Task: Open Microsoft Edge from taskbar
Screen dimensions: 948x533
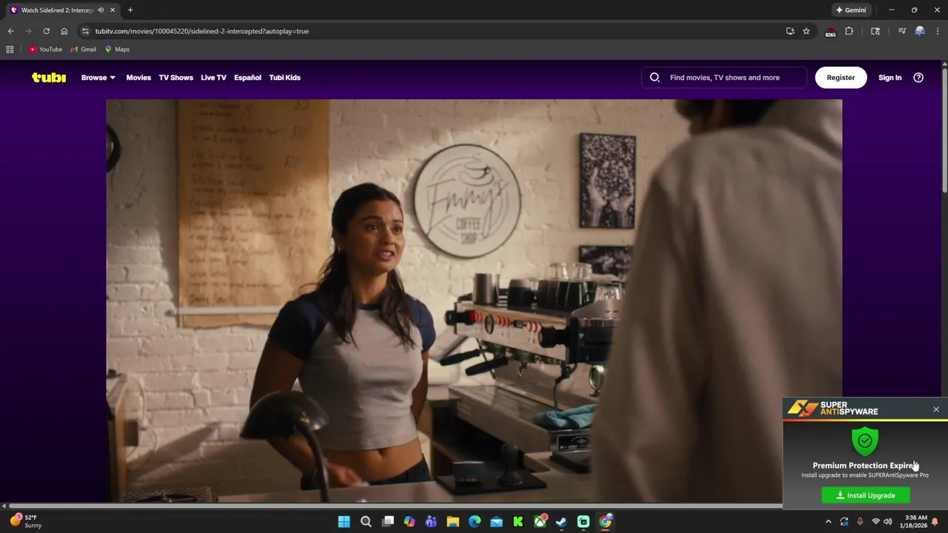Action: point(475,522)
